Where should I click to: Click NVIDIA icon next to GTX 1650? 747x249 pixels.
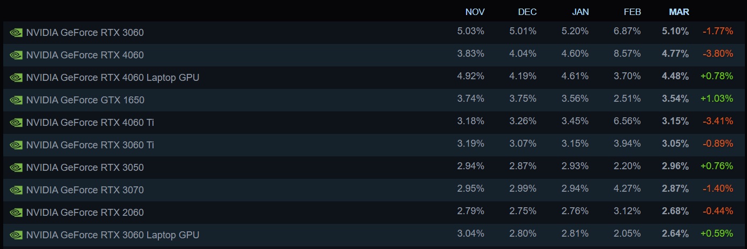16,100
